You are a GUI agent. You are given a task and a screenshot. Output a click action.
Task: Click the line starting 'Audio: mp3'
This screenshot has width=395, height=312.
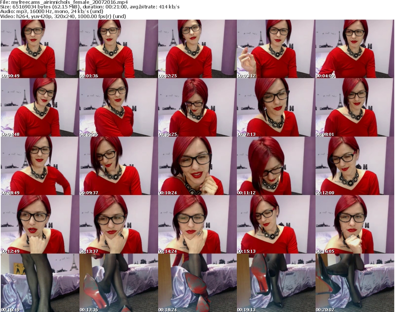52,12
